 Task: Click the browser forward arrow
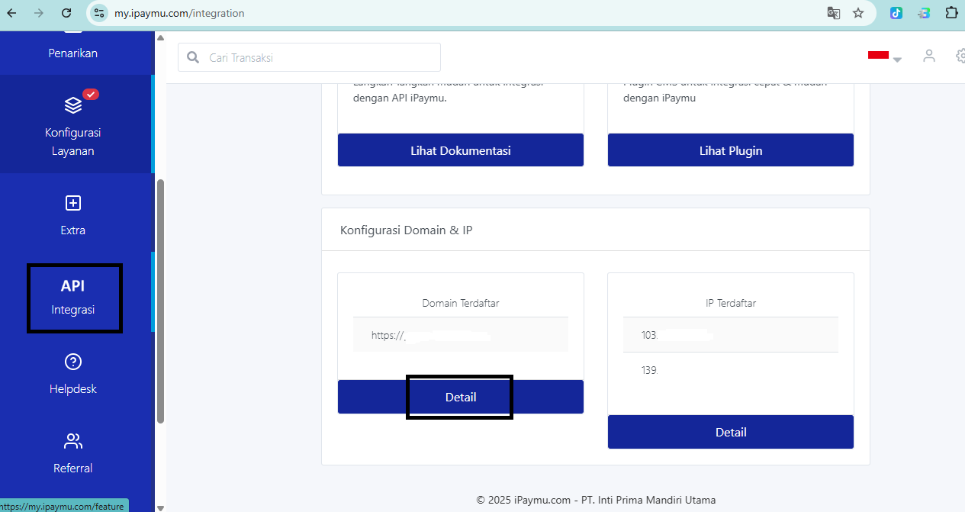tap(39, 13)
